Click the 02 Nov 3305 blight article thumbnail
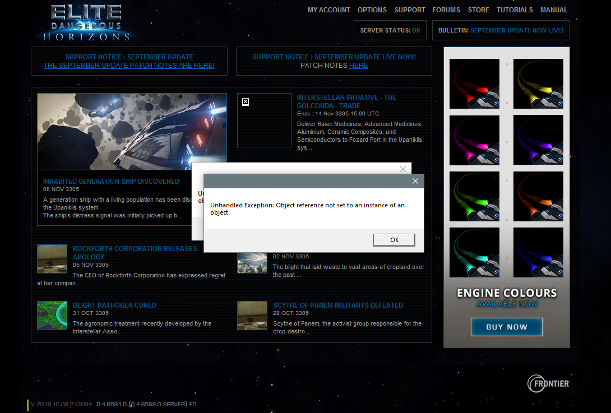This screenshot has width=611, height=413. [252, 263]
